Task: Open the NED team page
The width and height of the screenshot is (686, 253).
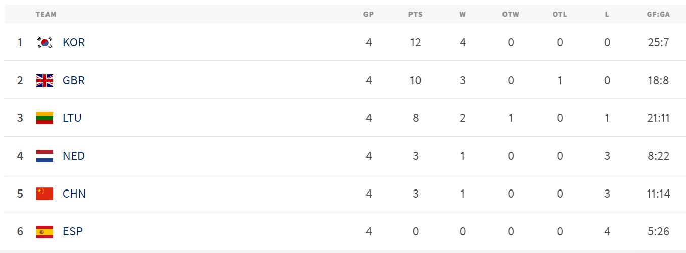Action: coord(74,156)
